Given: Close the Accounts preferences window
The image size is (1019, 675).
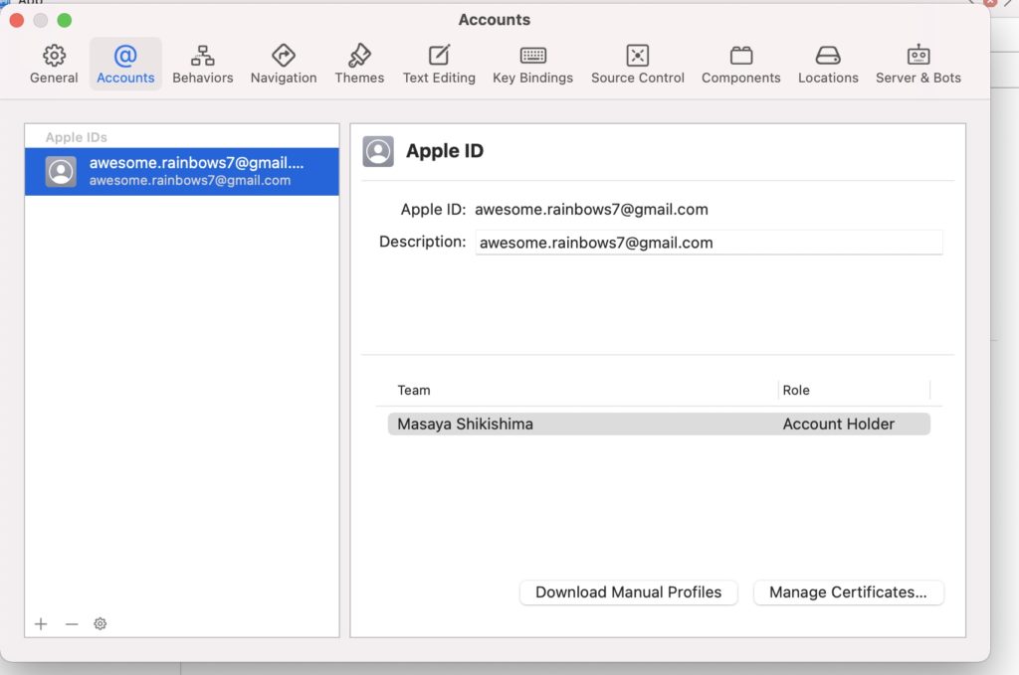Looking at the screenshot, I should pyautogui.click(x=17, y=20).
